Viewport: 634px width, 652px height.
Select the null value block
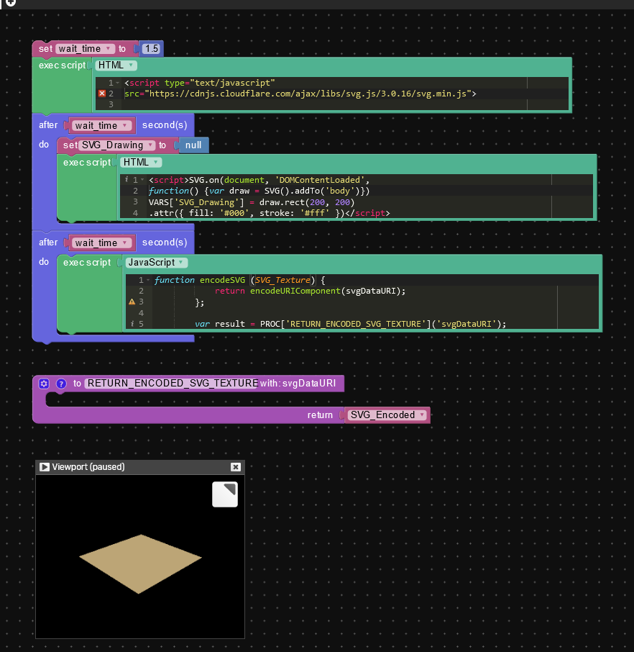193,145
